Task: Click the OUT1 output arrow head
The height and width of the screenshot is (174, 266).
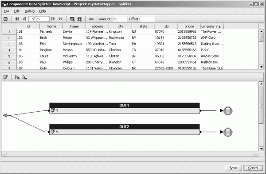Action: click(221, 111)
